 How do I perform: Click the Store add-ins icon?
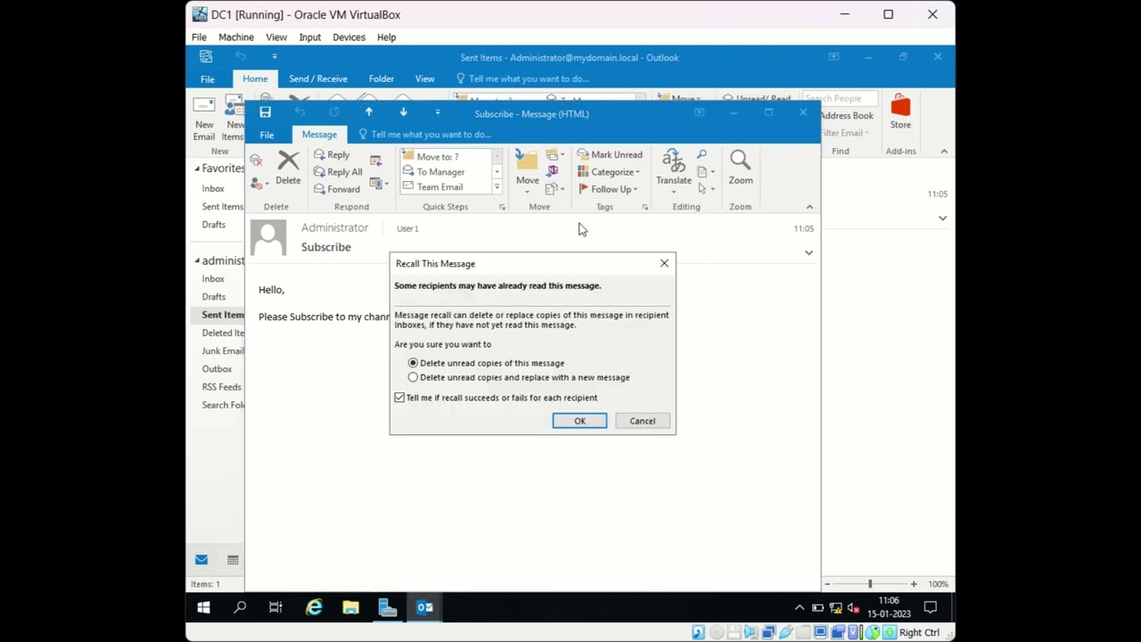(900, 107)
